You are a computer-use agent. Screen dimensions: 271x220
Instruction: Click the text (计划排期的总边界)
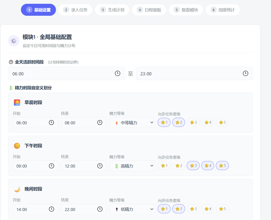point(63,62)
